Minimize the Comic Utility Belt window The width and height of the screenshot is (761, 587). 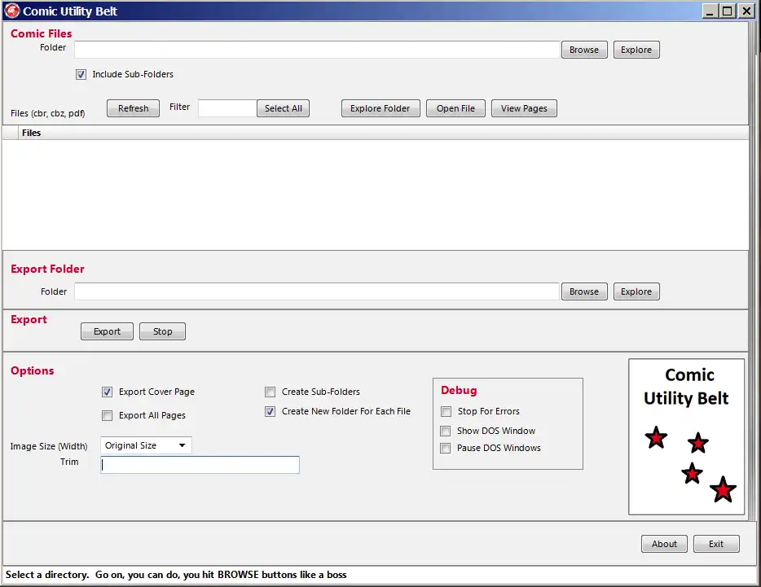tap(710, 11)
